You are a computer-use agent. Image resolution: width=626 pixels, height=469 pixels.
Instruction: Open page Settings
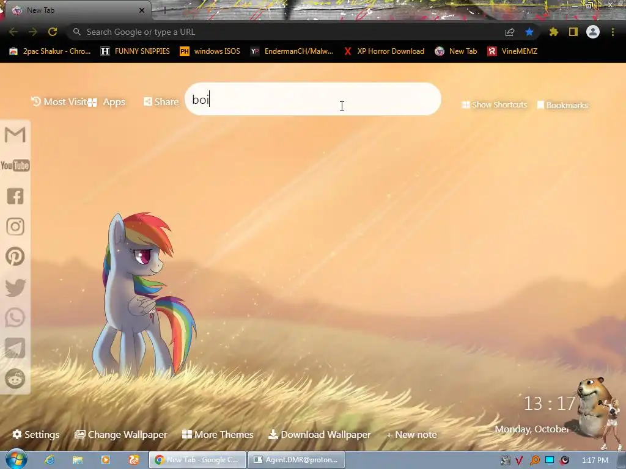36,434
